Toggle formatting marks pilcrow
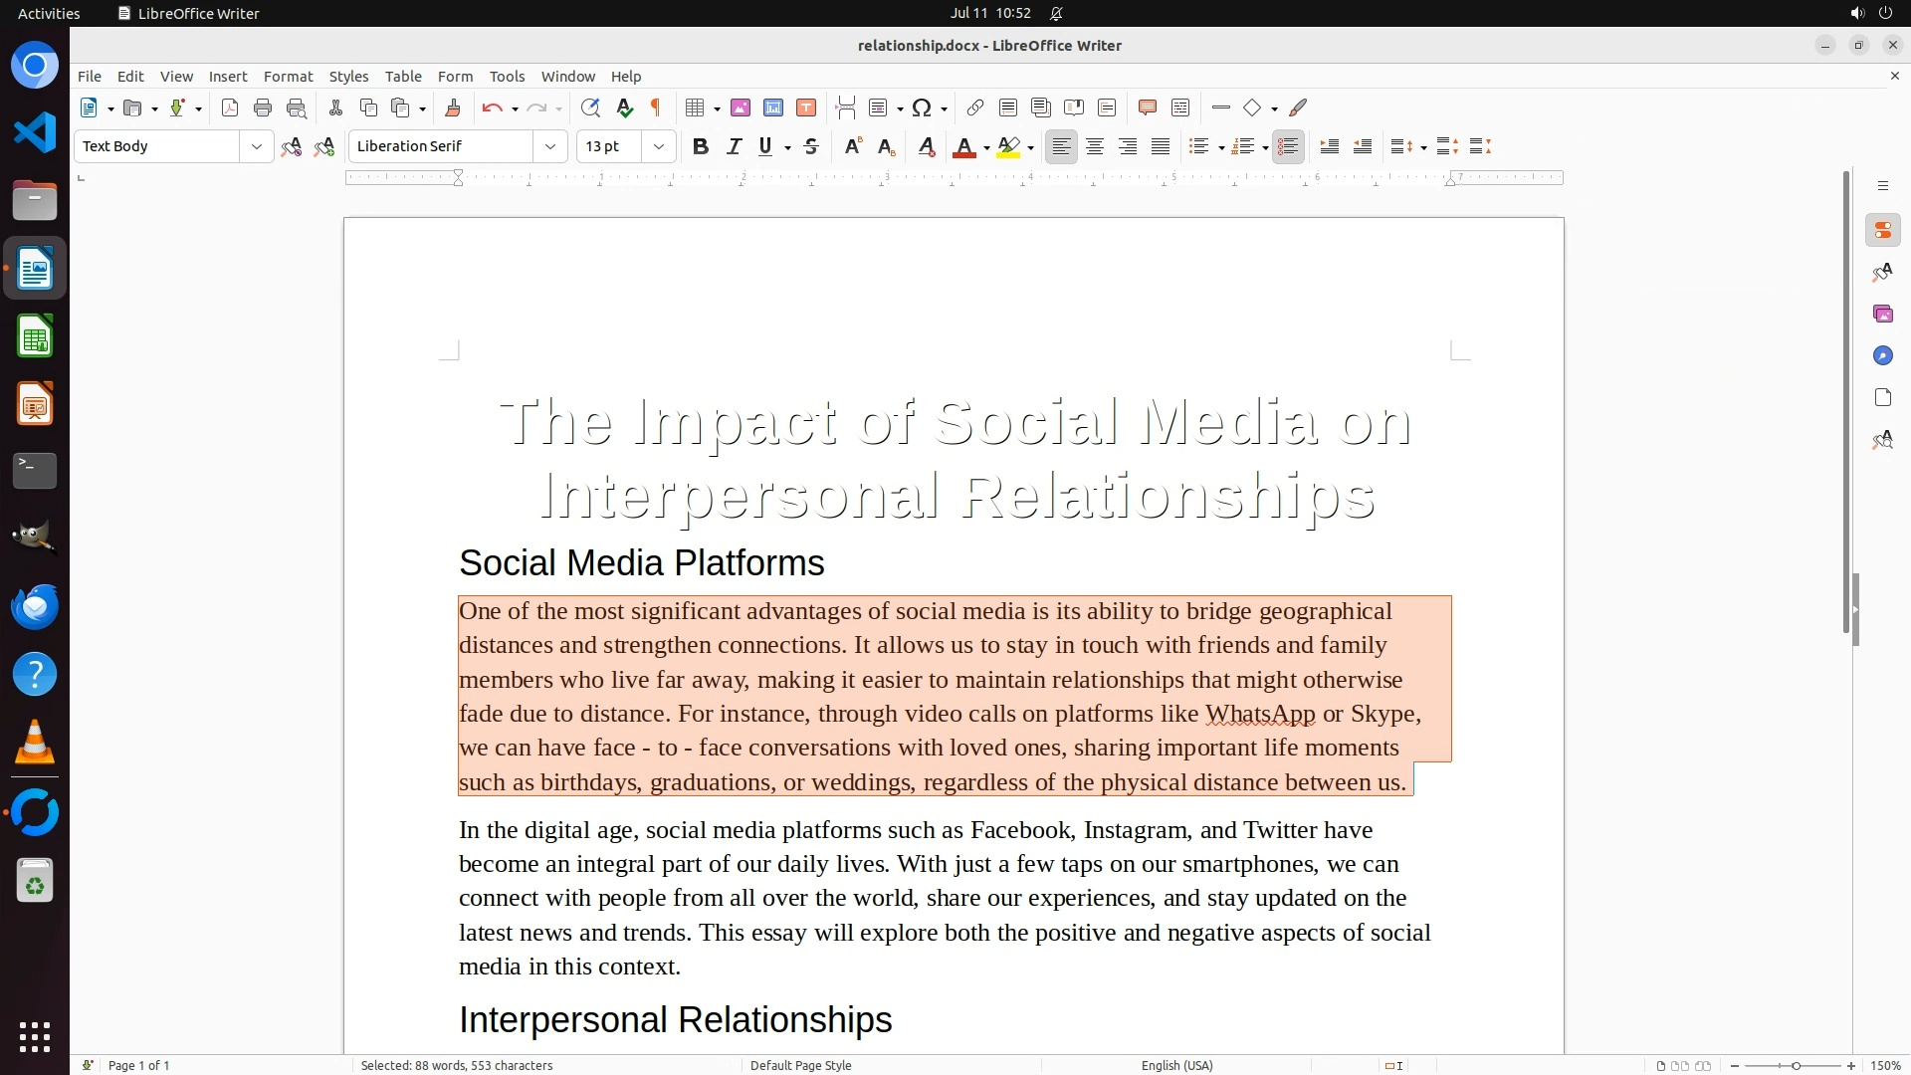This screenshot has width=1911, height=1075. point(656,107)
